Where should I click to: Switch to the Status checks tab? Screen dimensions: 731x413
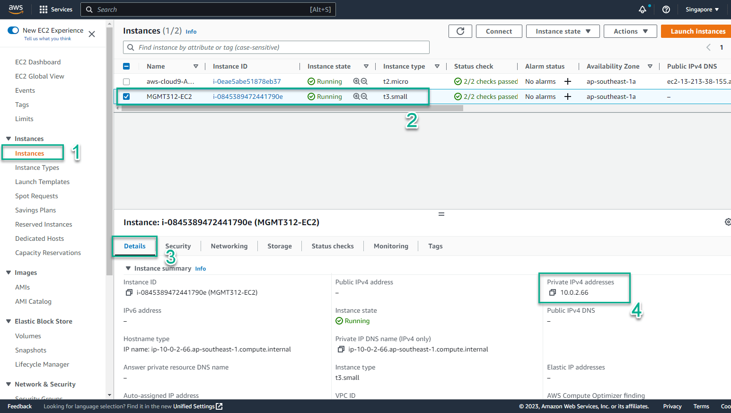click(333, 246)
